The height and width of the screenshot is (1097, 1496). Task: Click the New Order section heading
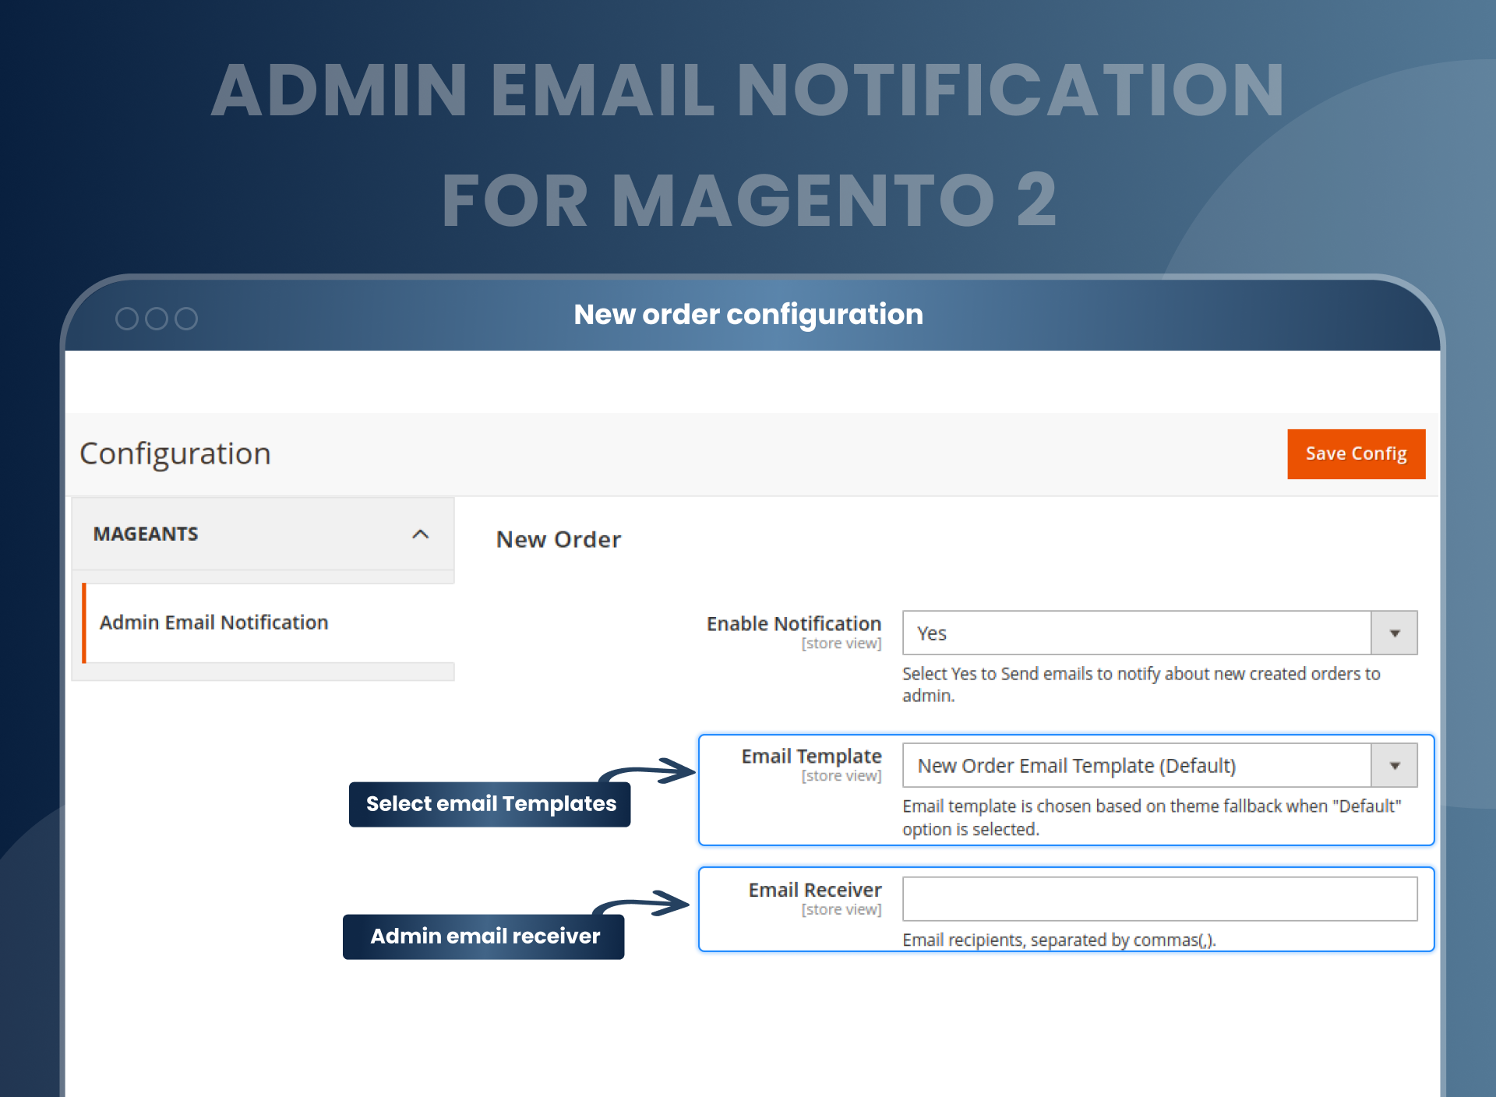click(559, 539)
